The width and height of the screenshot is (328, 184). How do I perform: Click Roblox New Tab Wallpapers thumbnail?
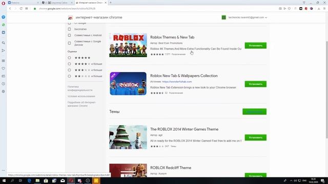128,84
